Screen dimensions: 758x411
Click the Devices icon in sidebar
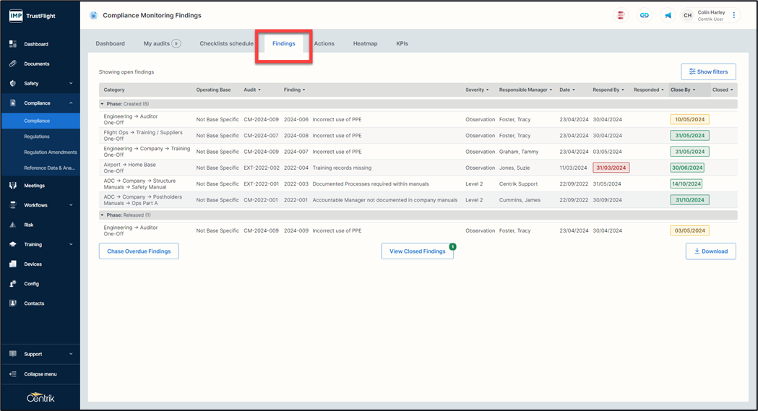(13, 264)
